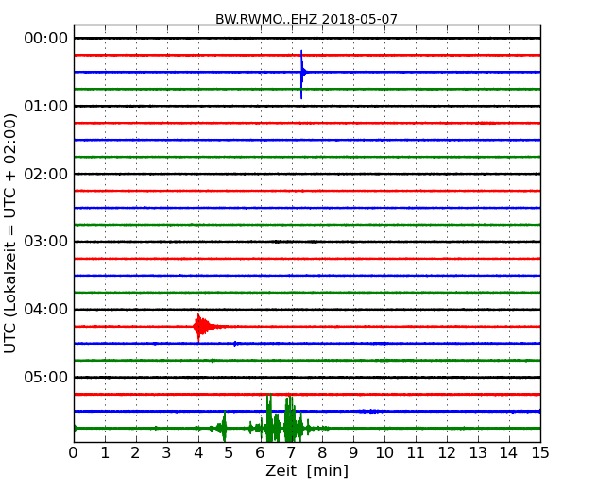Click the blue spike event near minute 7
This screenshot has width=614, height=491.
pos(302,74)
